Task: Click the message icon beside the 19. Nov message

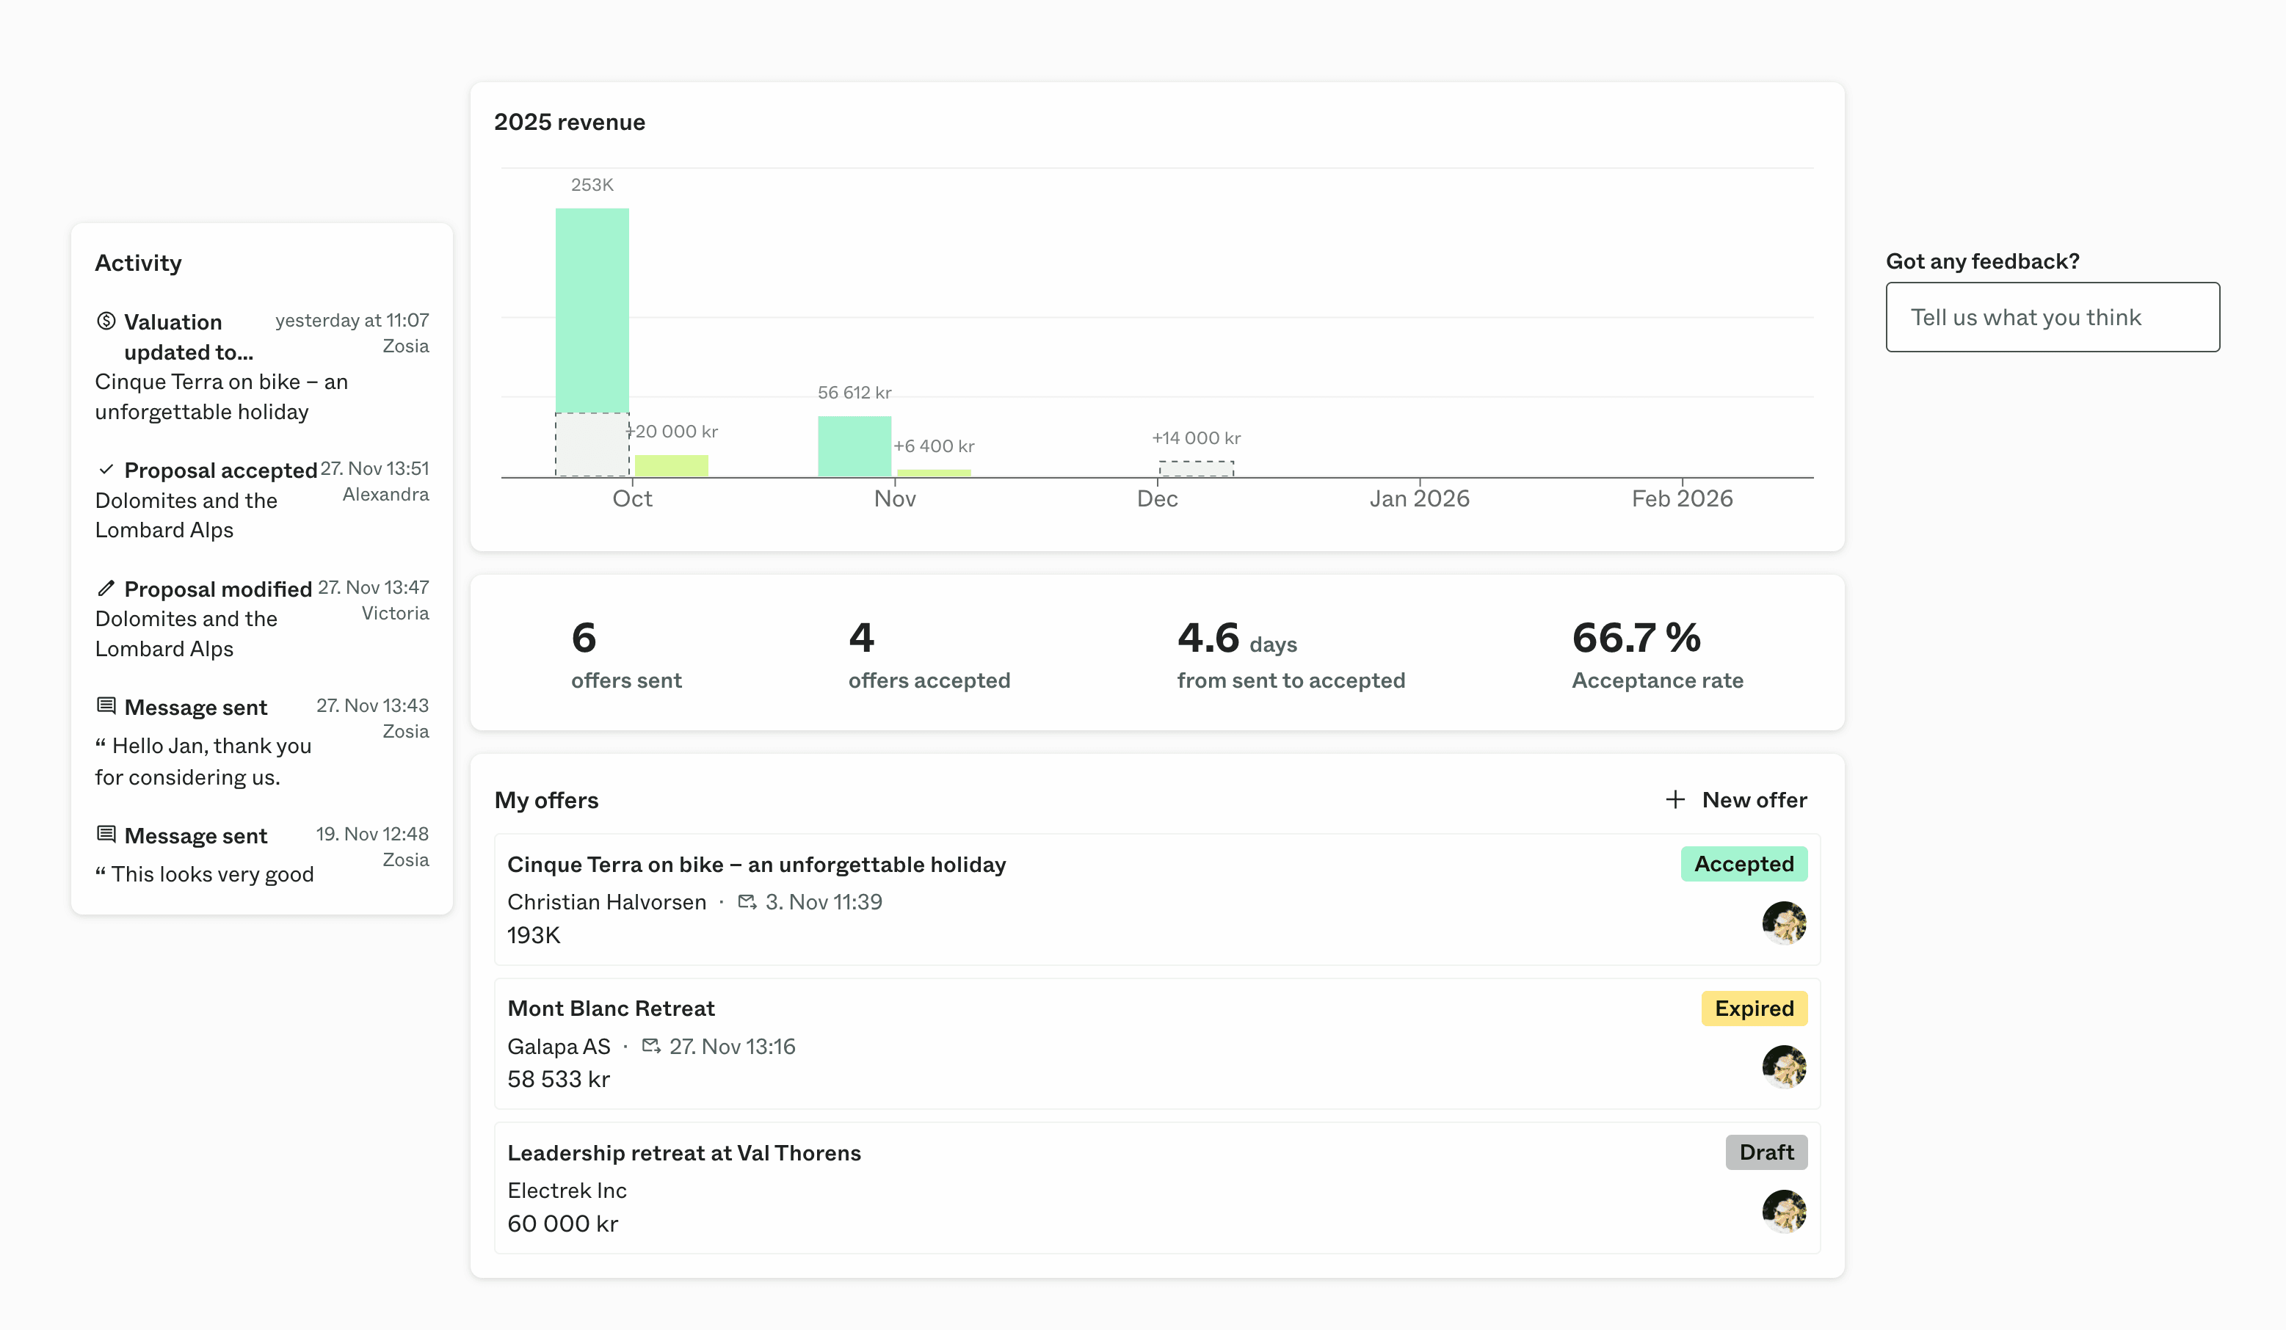Action: tap(106, 834)
